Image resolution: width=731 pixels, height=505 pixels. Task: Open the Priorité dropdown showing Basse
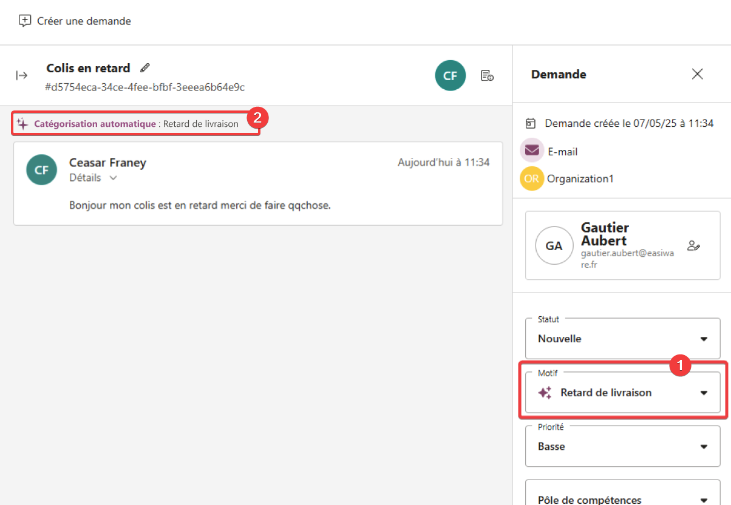tap(622, 446)
